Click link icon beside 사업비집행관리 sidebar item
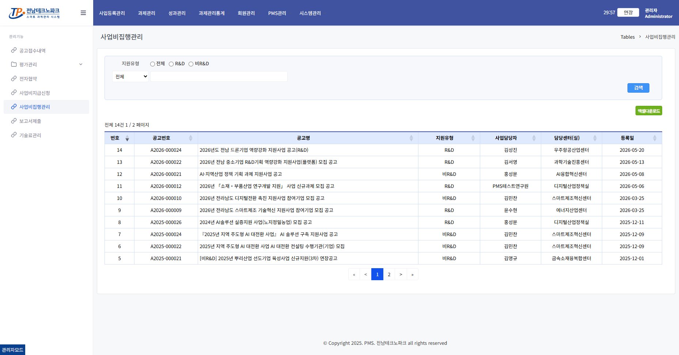 point(14,107)
